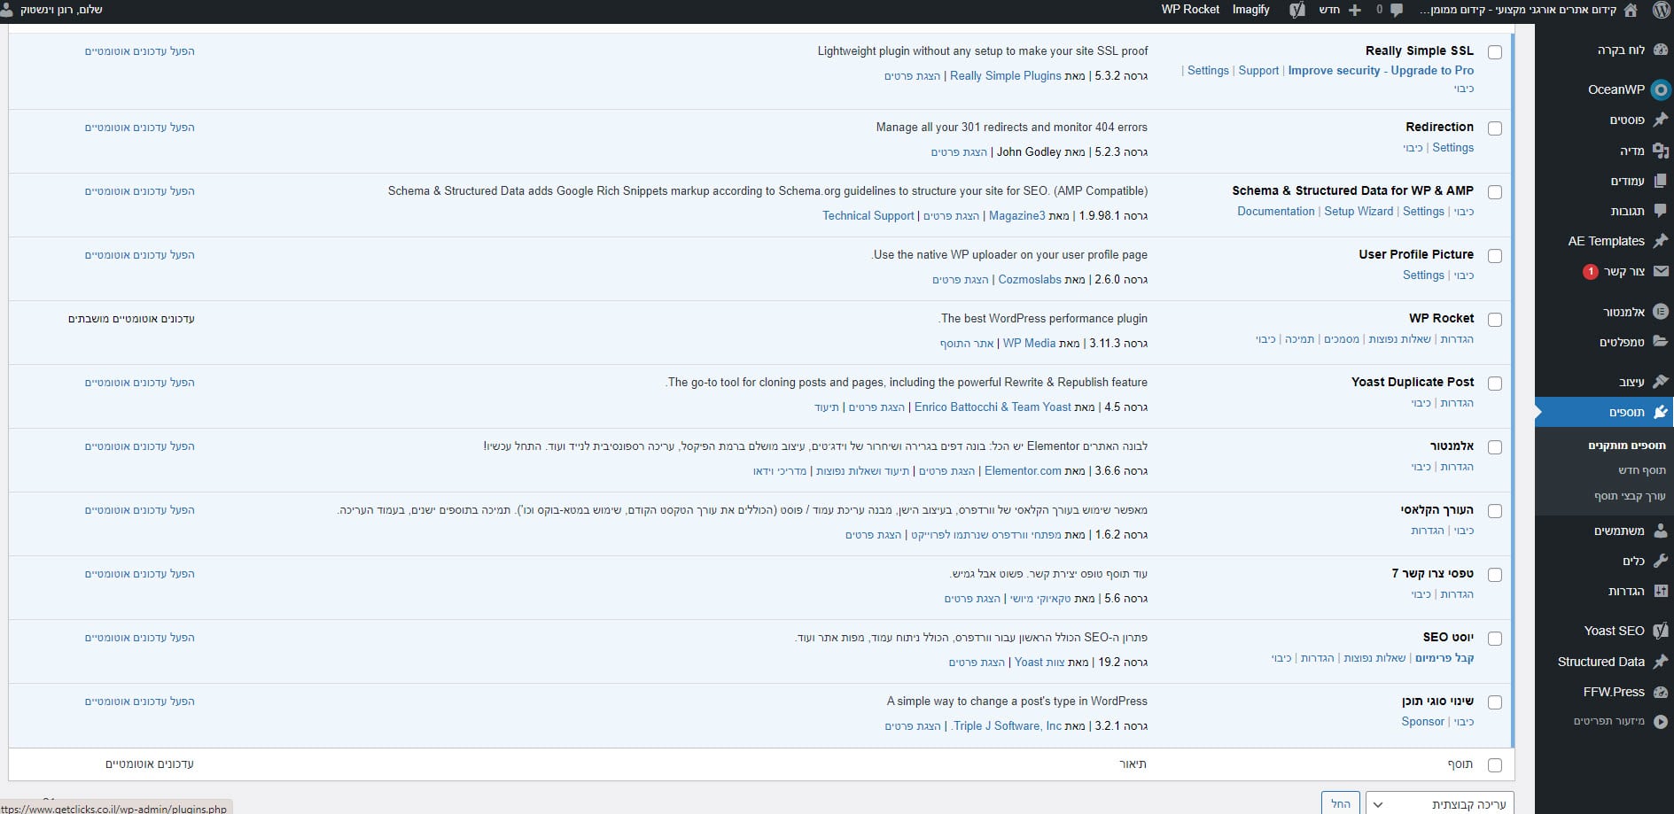1674x814 pixels.
Task: Check the שינוי סוגי תוכן plugin checkbox
Action: coord(1495,702)
